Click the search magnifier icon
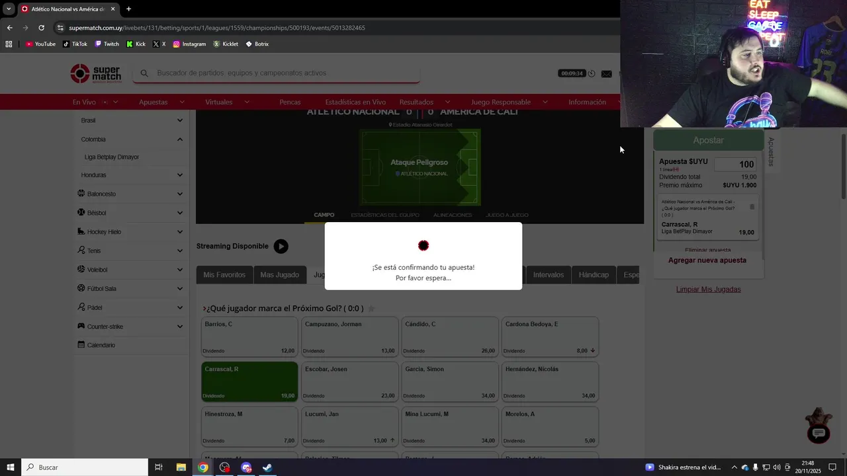The width and height of the screenshot is (847, 476). (144, 73)
